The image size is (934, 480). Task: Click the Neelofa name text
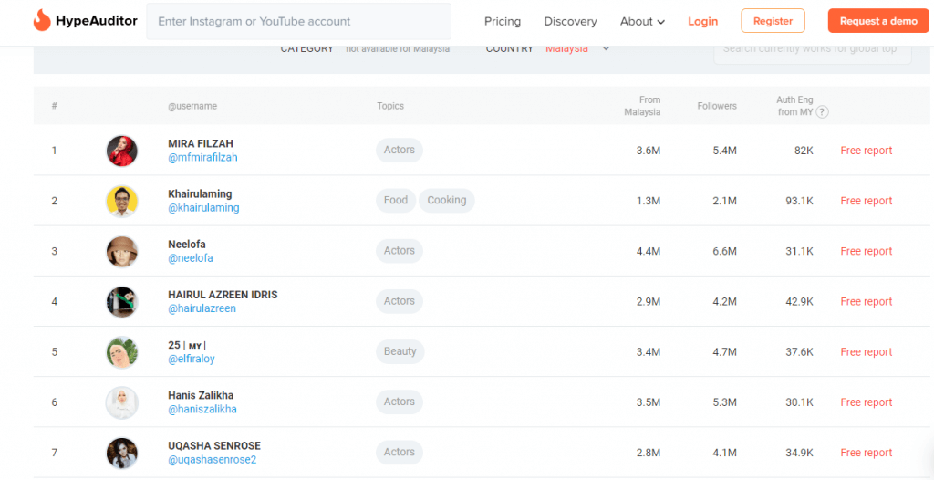[x=187, y=245]
